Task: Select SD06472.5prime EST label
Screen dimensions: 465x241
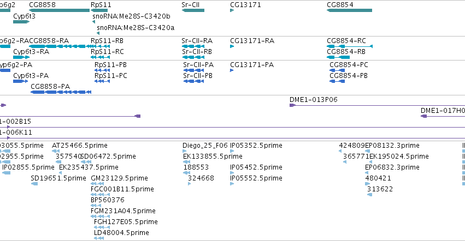Action: click(x=108, y=156)
